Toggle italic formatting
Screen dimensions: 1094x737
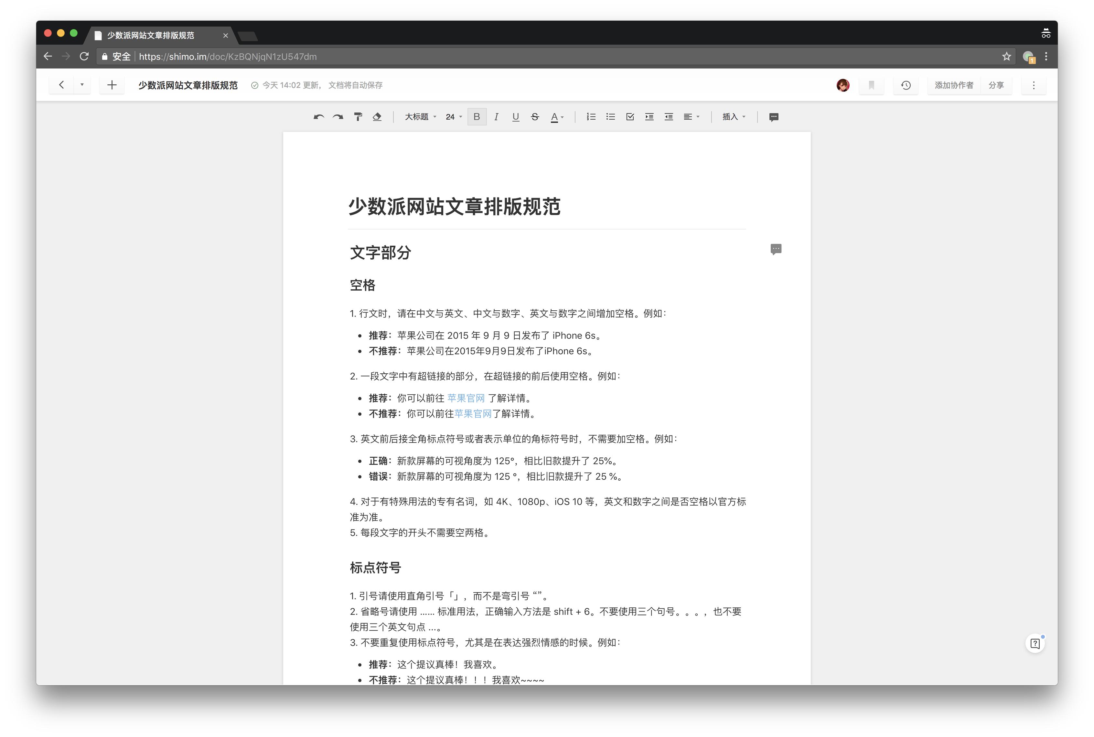pyautogui.click(x=496, y=117)
